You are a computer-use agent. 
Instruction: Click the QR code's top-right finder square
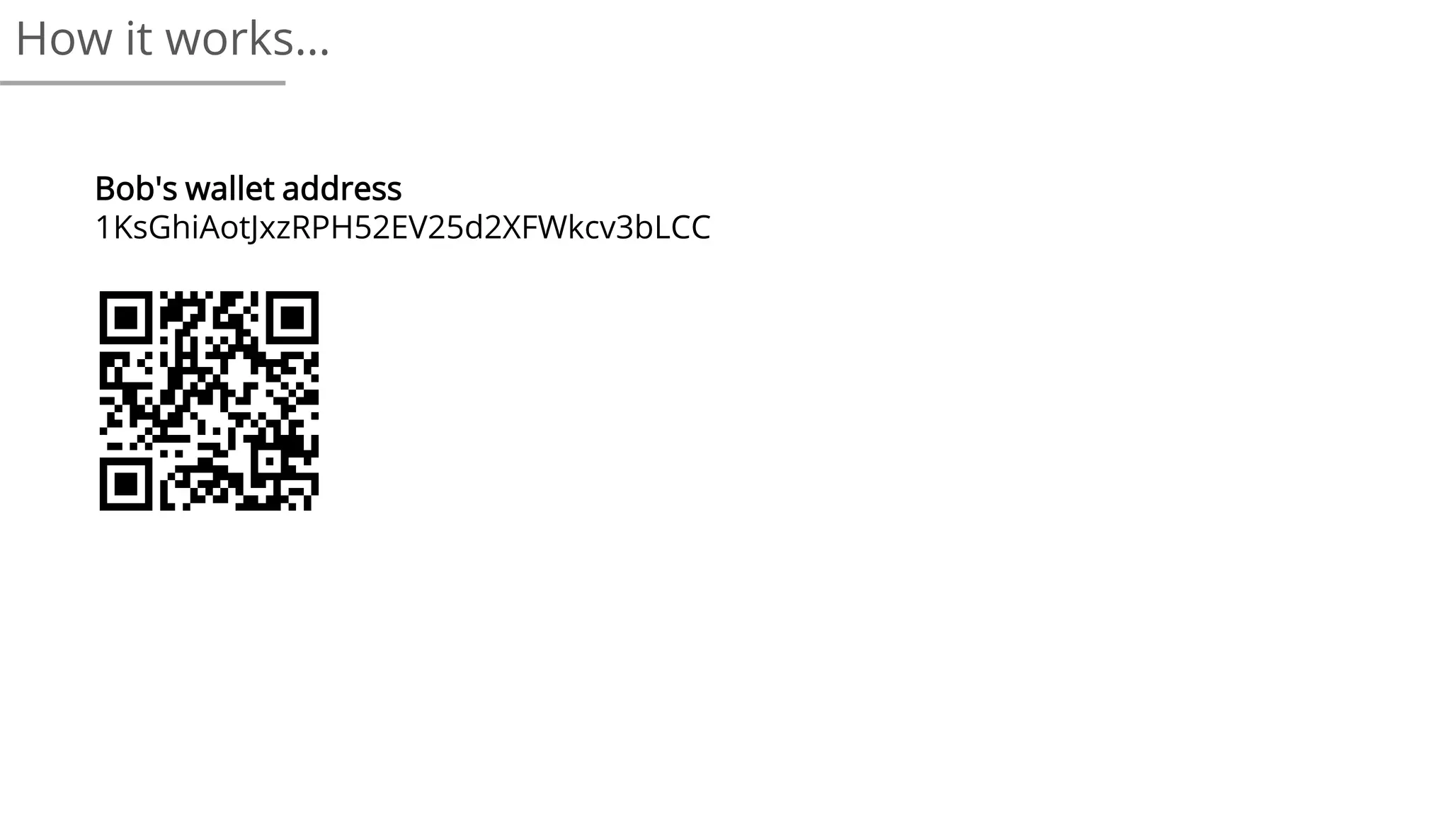(292, 317)
